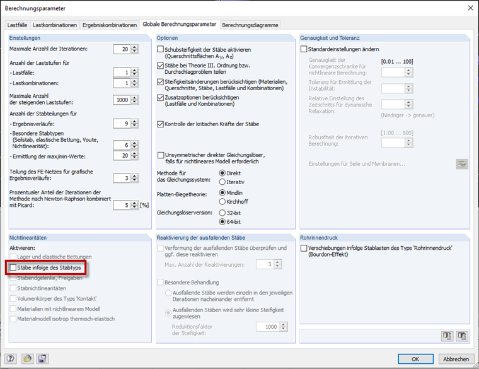
Task: Click the Lastkombinationen Laststufen value field
Action: (122, 83)
